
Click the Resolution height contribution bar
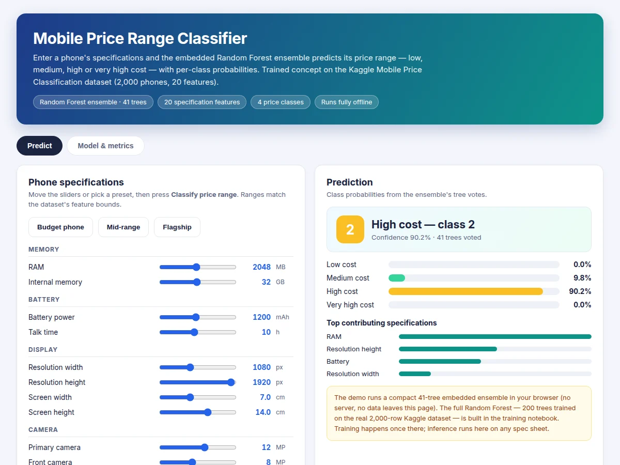(495, 349)
